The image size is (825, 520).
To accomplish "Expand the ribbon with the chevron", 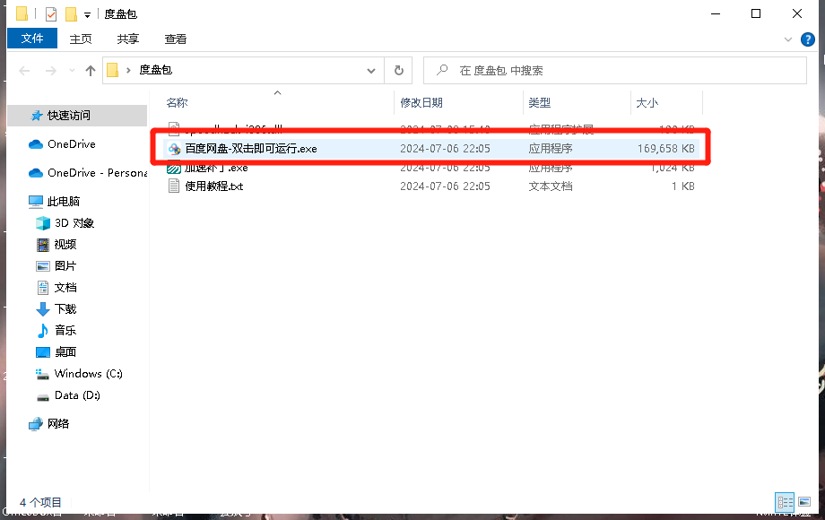I will coord(788,39).
